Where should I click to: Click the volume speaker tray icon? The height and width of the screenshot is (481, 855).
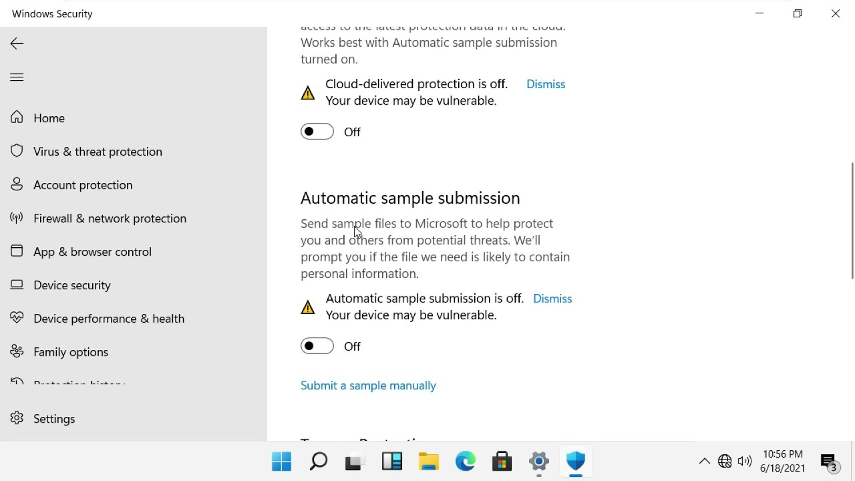(x=745, y=461)
